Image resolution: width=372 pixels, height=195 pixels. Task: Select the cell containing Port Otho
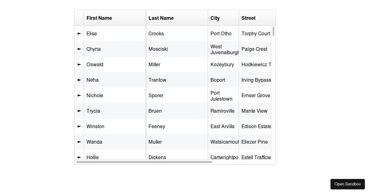(x=221, y=33)
